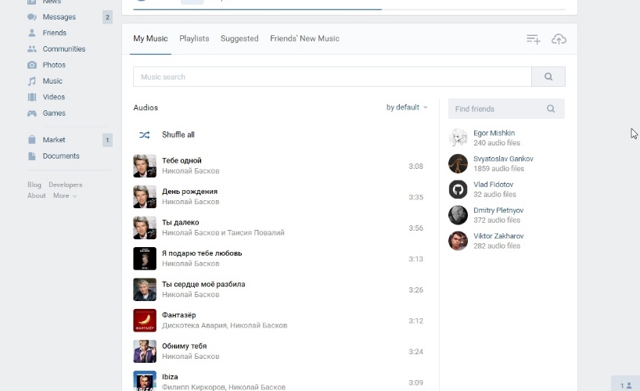Go to Videos in the sidebar
This screenshot has width=640, height=391.
[54, 97]
